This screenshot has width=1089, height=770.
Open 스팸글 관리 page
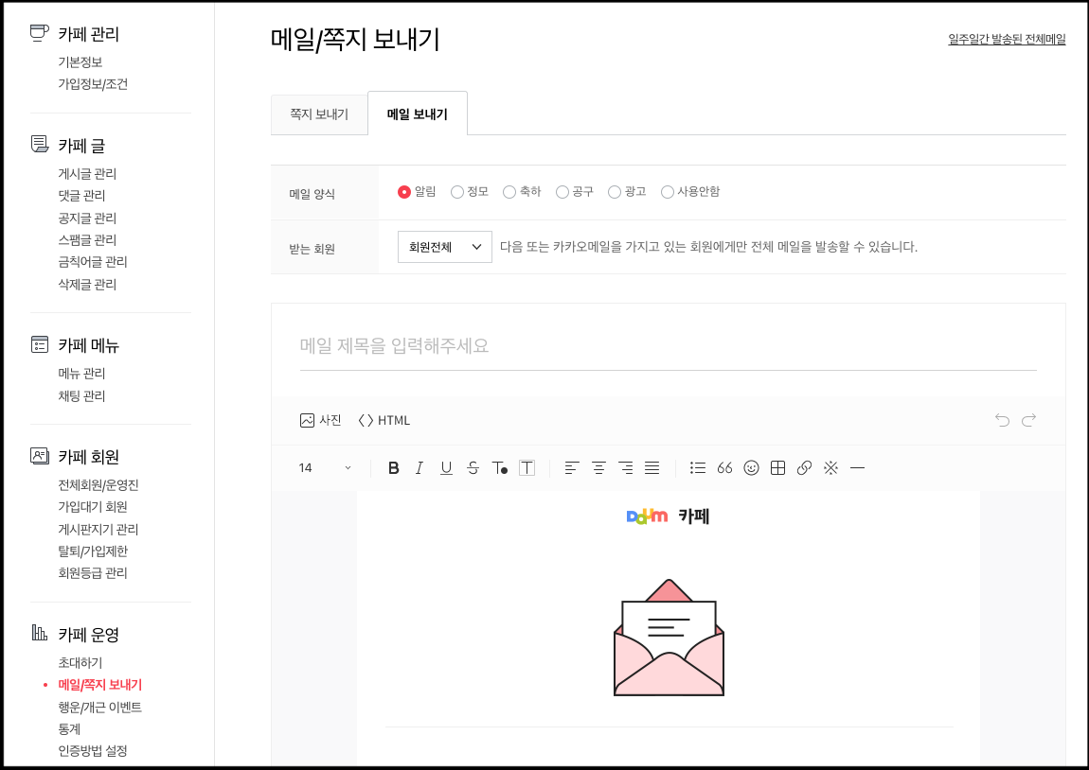pos(87,240)
